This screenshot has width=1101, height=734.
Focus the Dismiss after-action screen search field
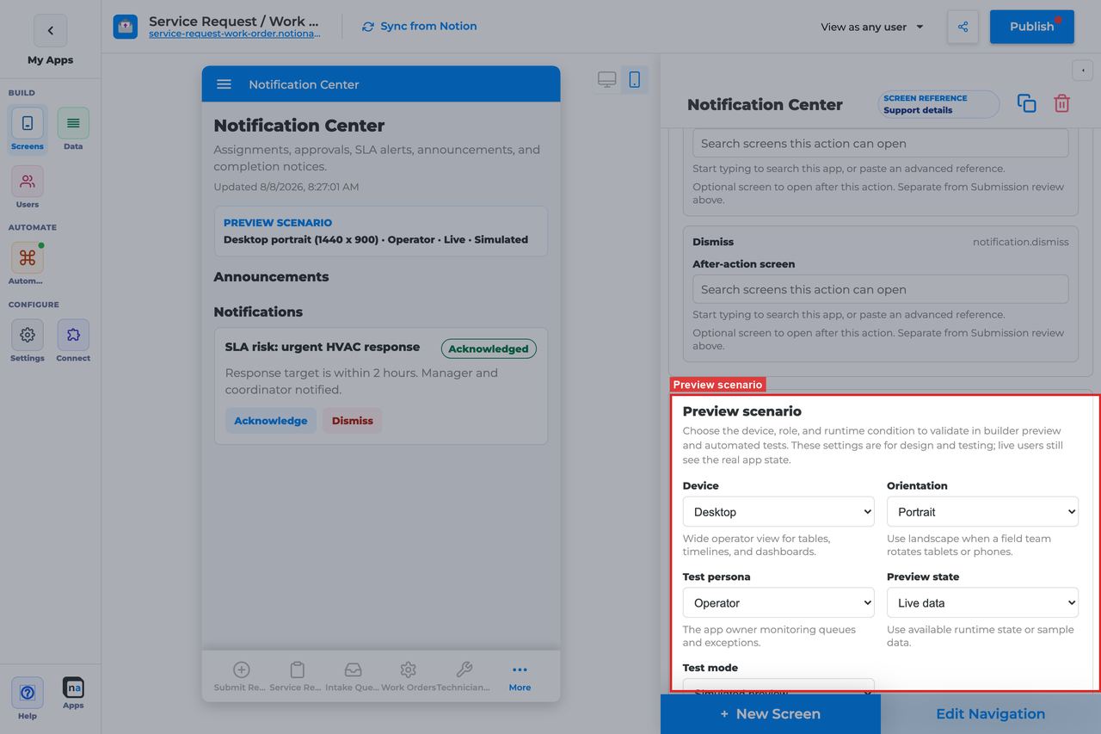881,289
